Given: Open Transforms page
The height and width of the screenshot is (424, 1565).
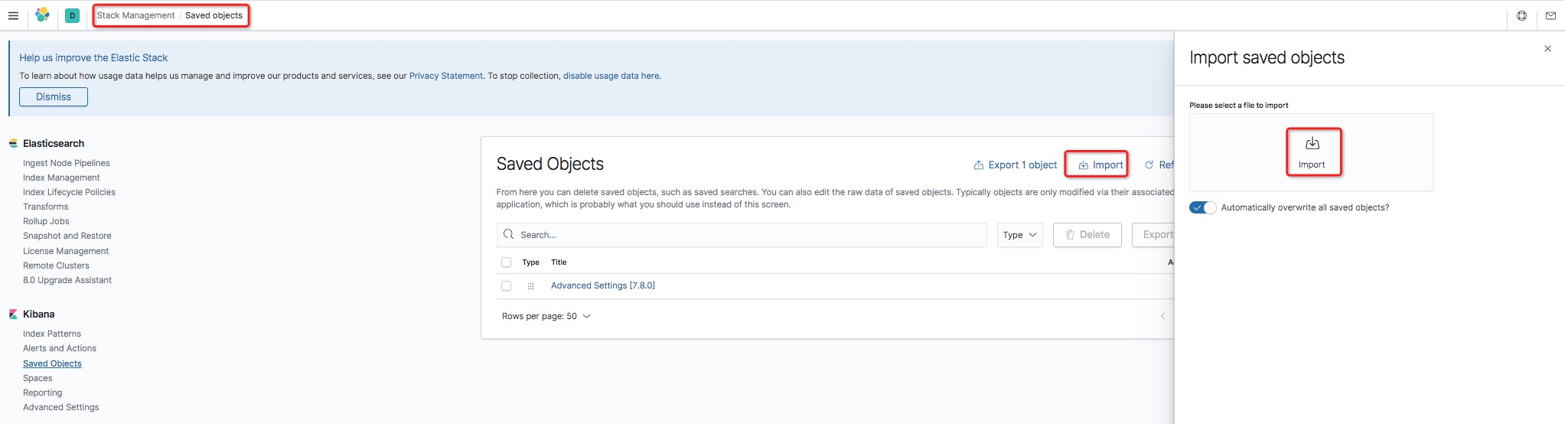Looking at the screenshot, I should (x=45, y=207).
